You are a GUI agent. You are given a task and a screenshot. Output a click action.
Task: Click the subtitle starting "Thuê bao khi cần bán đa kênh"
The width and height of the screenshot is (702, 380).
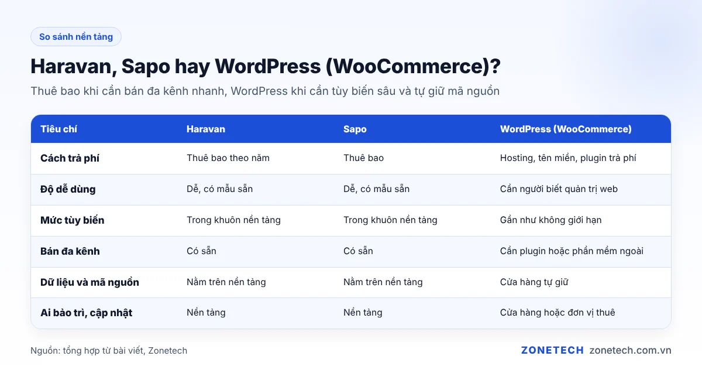(265, 91)
